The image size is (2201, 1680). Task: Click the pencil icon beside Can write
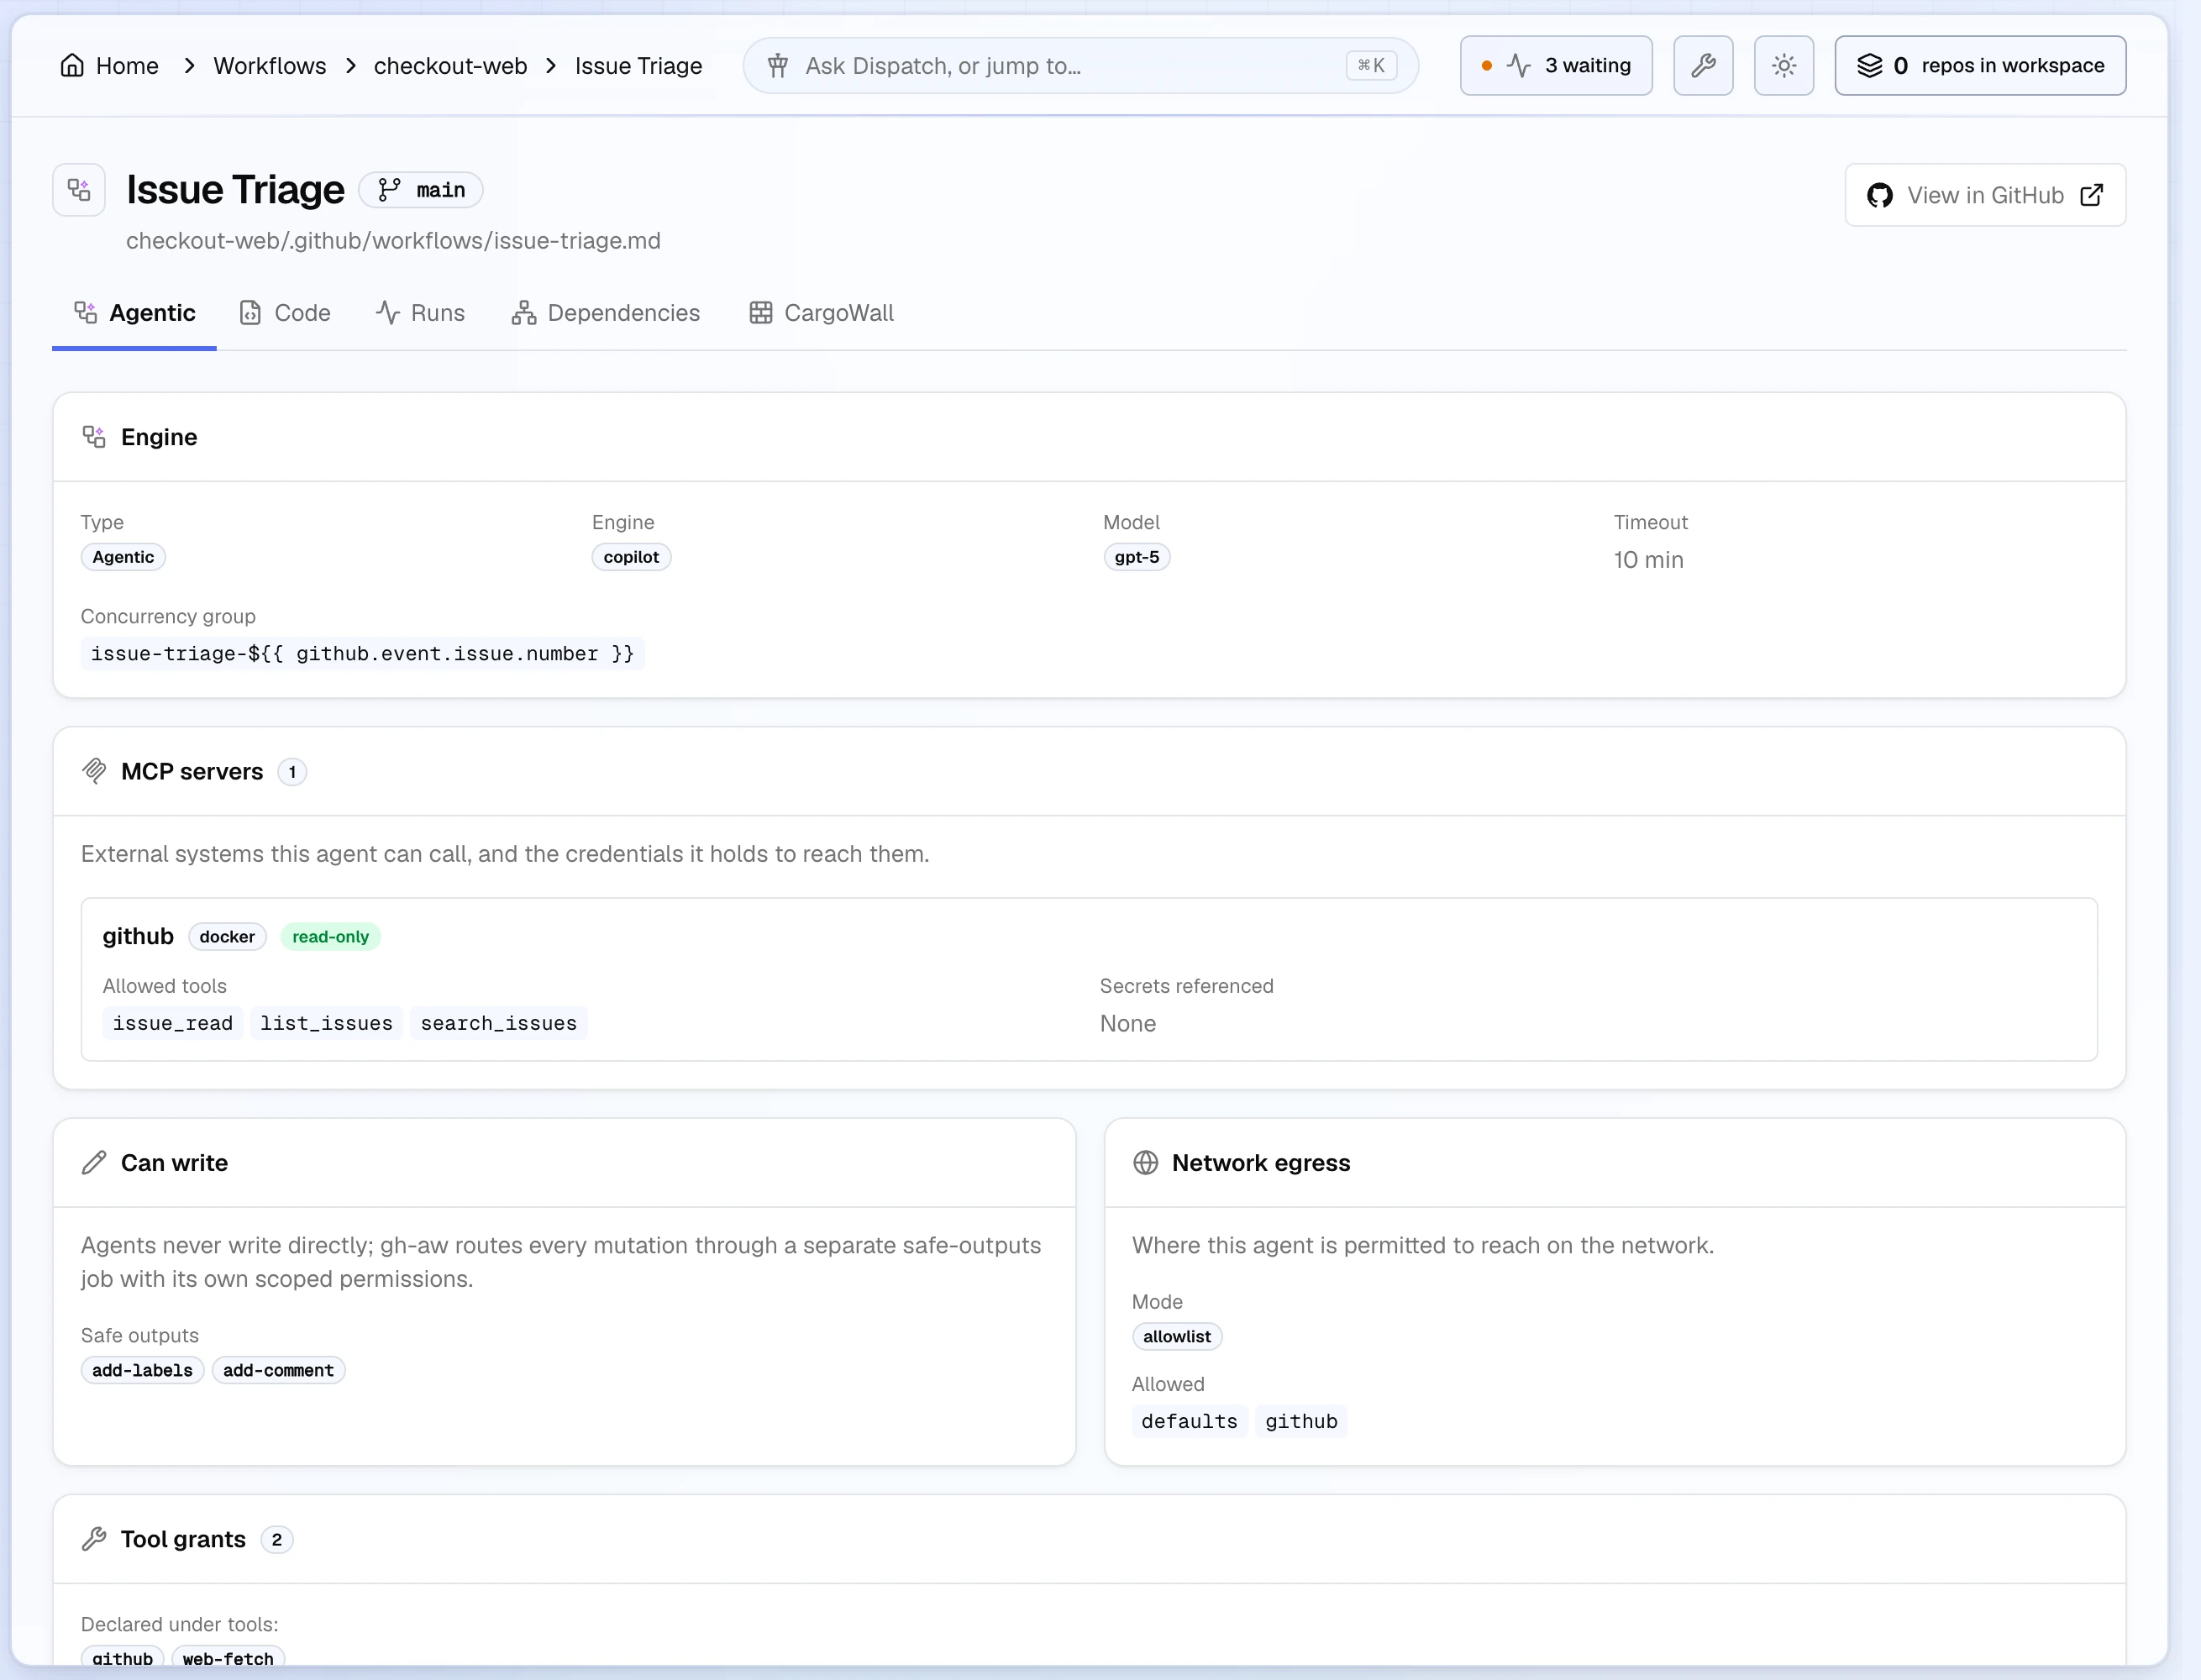point(94,1163)
